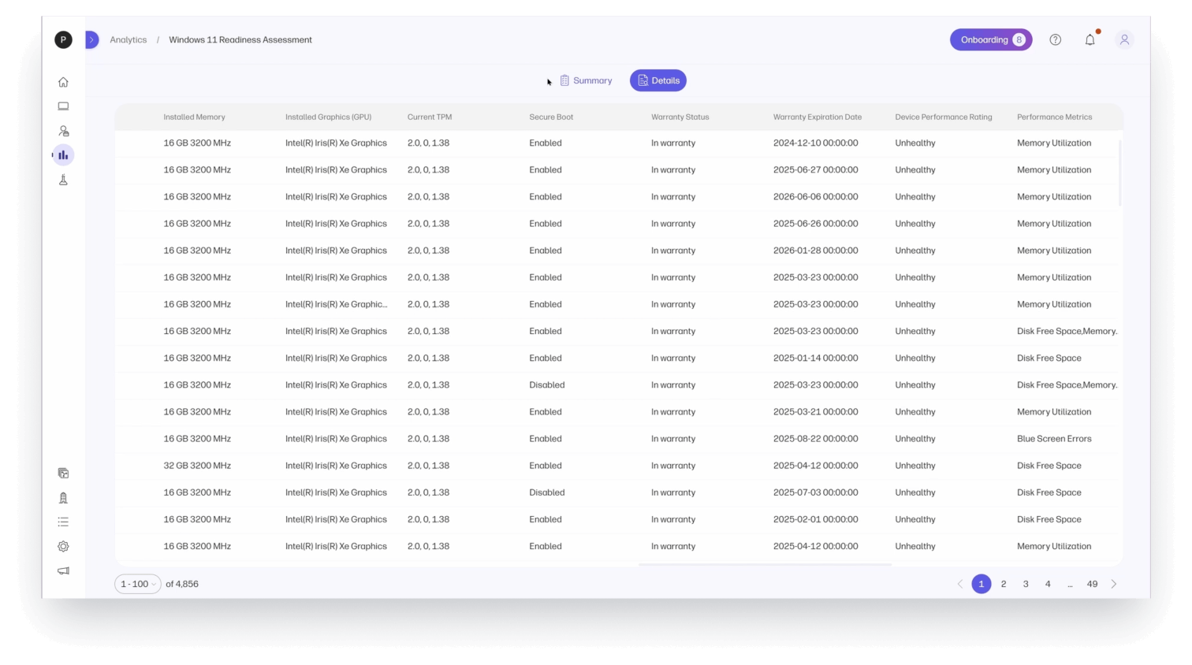
Task: Open the Devices monitor icon in sidebar
Action: click(x=63, y=106)
